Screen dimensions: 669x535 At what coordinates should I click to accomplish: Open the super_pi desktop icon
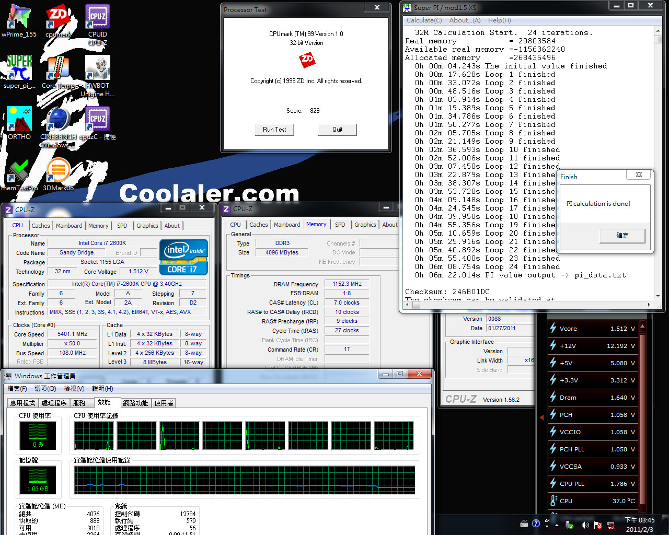pos(19,72)
